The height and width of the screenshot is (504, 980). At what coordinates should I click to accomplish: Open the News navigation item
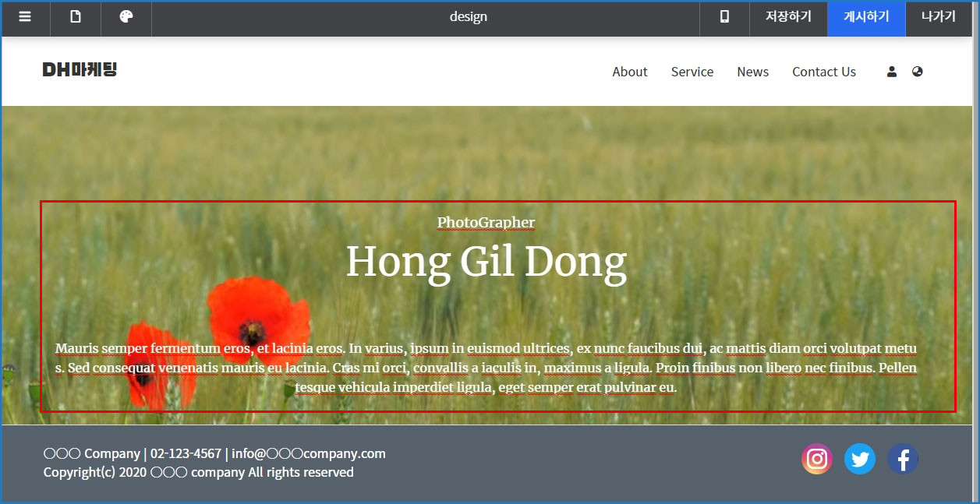point(752,72)
